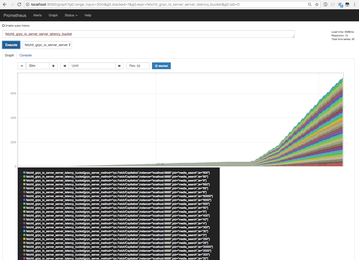The image size is (359, 260).
Task: Step back in time with rewind button
Action: click(x=65, y=66)
